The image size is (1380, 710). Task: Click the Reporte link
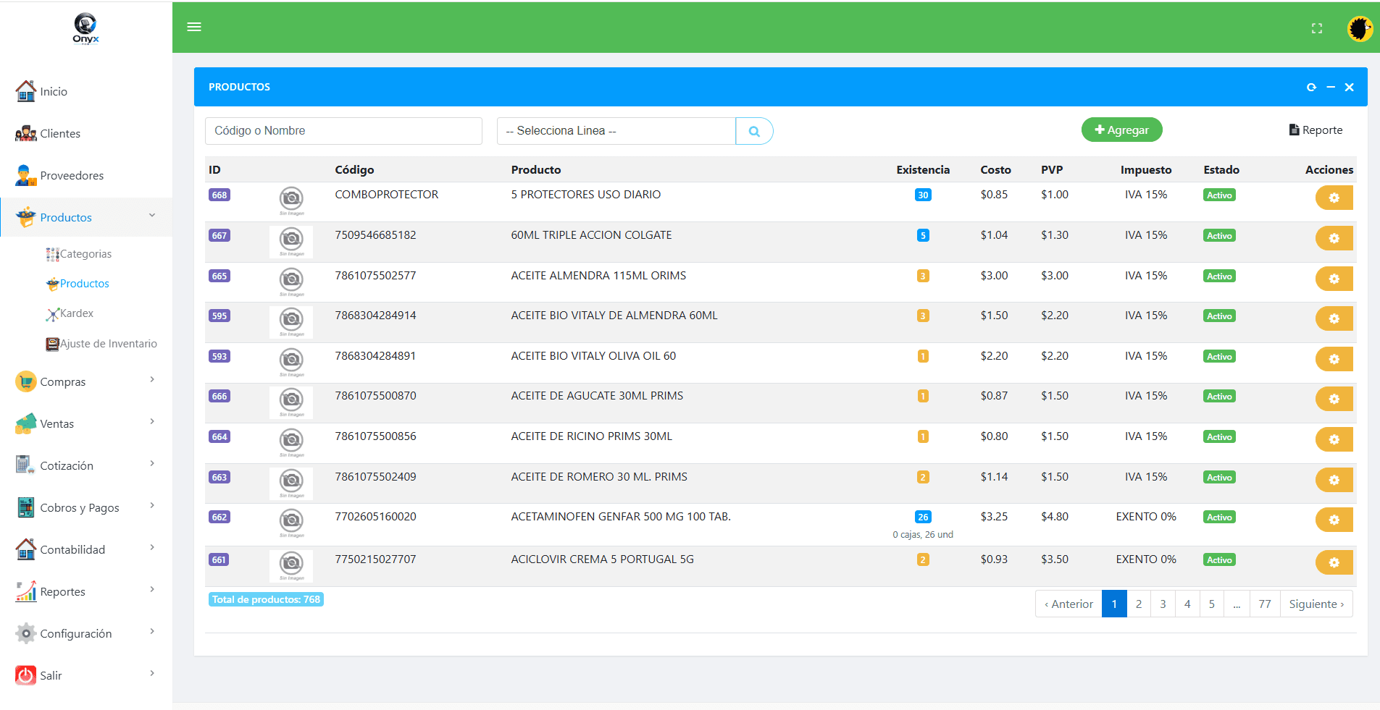pyautogui.click(x=1316, y=130)
